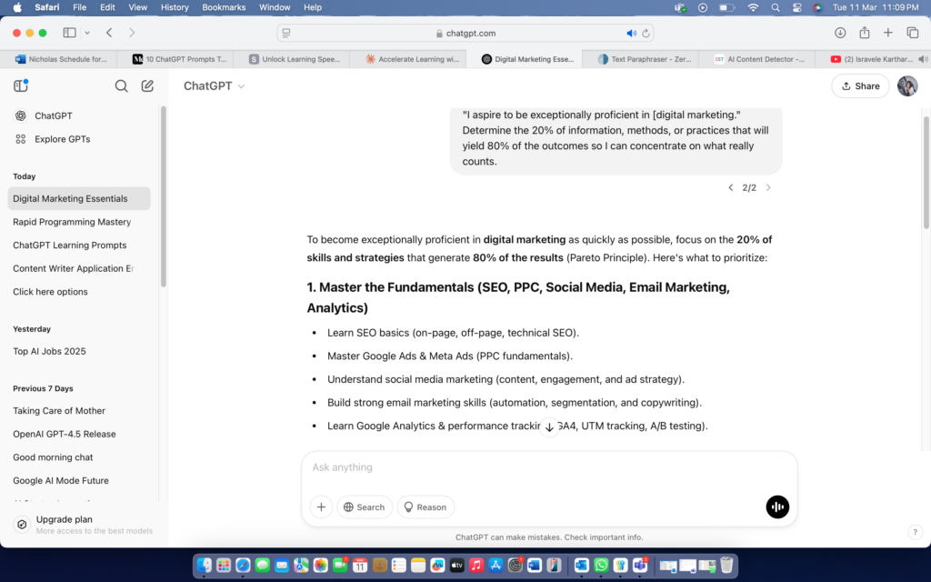The image size is (931, 582).
Task: Toggle the Search option in composer
Action: coord(365,507)
